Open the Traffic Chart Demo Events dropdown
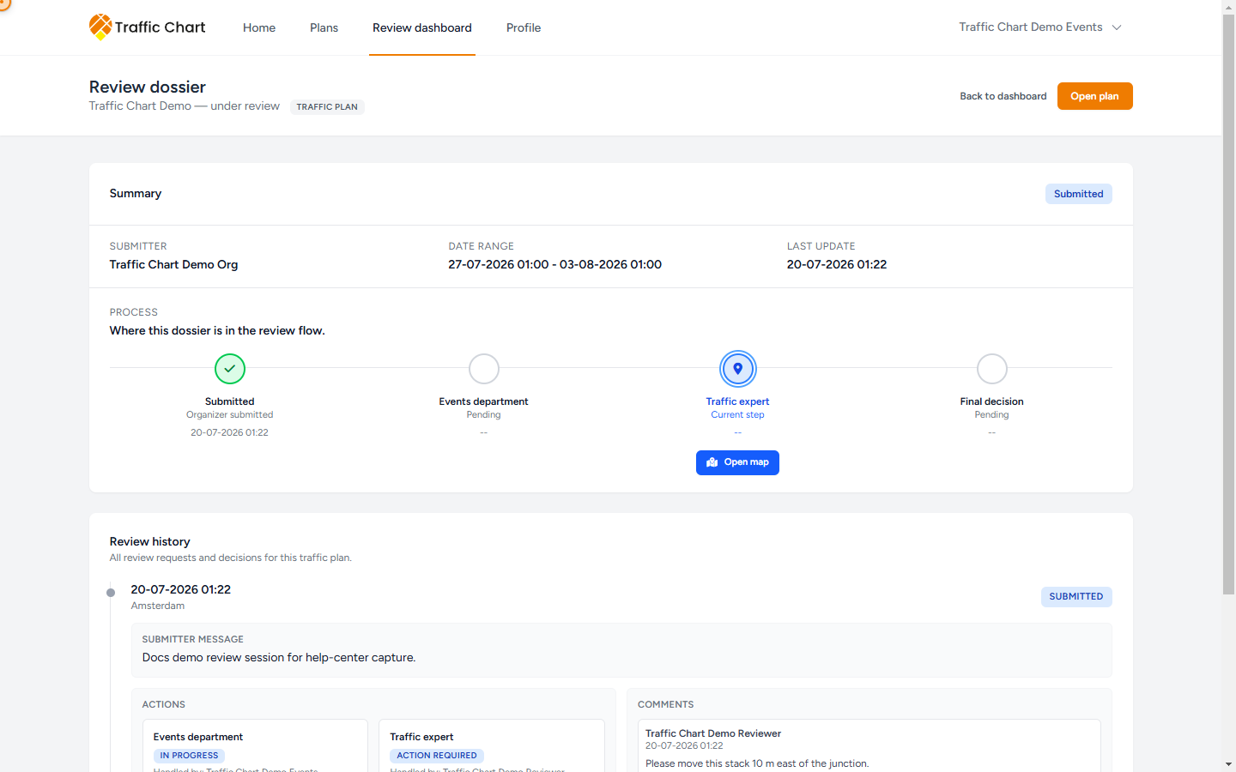Screen dimensions: 1236x772 coord(1040,27)
